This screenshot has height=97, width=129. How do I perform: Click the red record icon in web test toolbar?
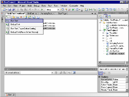(21, 17)
